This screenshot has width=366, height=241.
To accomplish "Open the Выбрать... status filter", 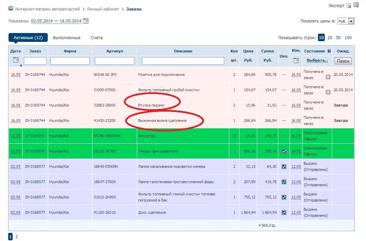I will click(x=317, y=61).
